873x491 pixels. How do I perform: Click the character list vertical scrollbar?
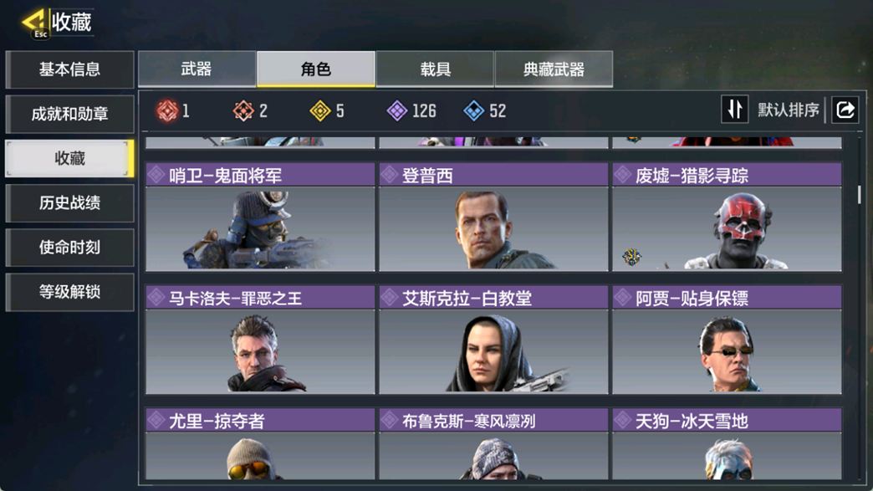coord(859,194)
